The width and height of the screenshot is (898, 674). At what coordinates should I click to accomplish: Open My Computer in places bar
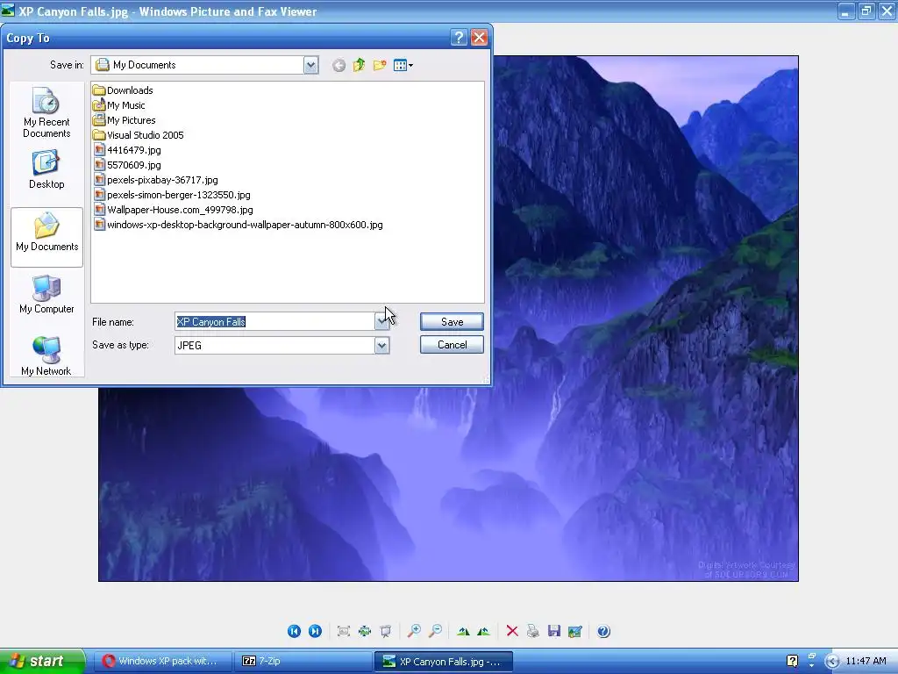46,294
